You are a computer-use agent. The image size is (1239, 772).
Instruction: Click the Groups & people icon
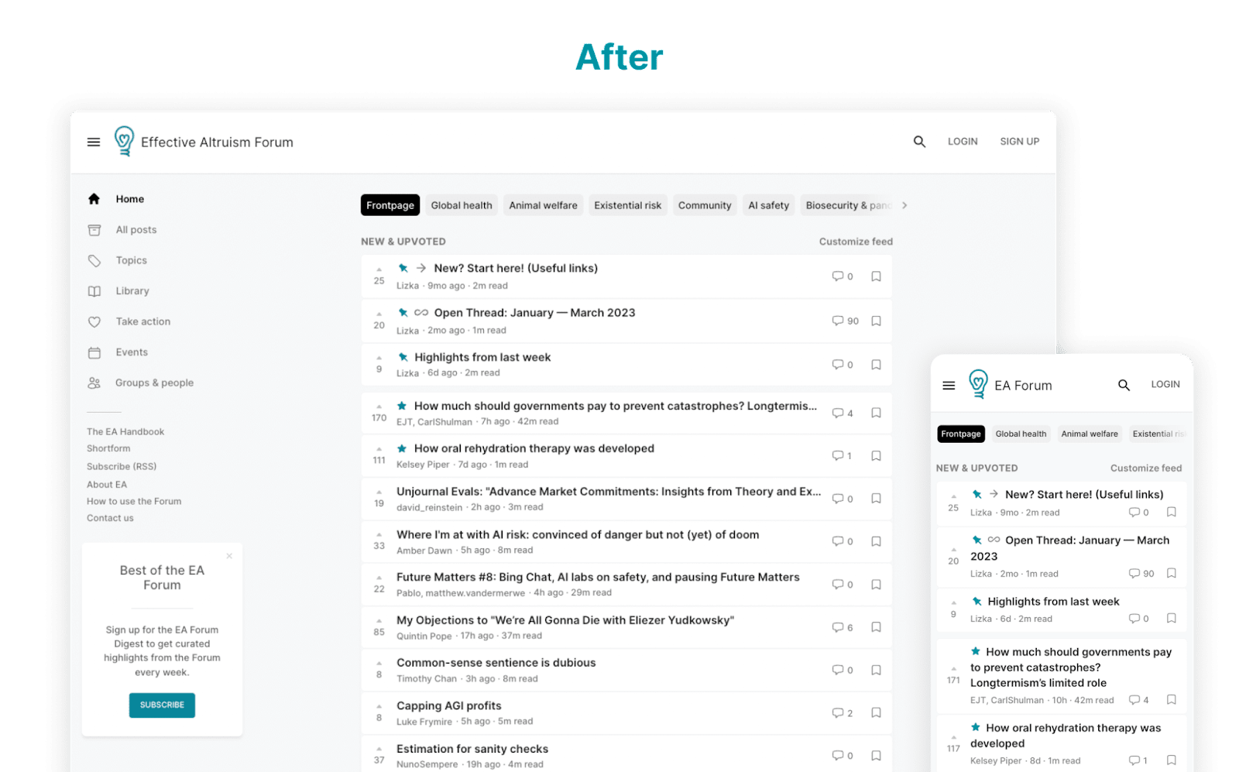tap(94, 383)
